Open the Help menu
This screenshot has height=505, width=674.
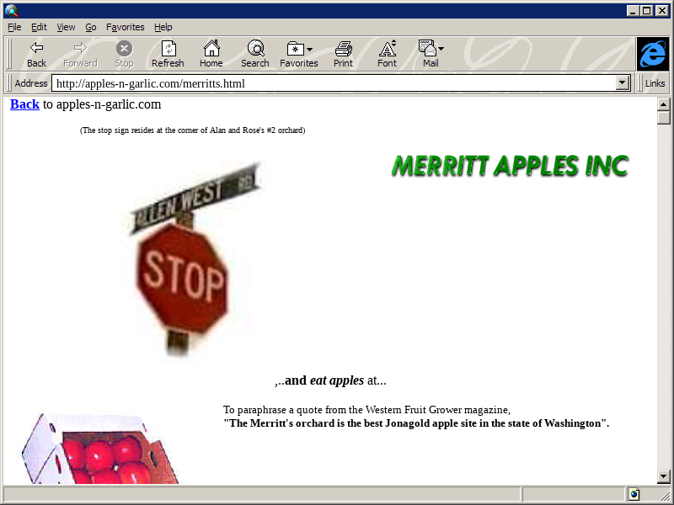pyautogui.click(x=163, y=27)
